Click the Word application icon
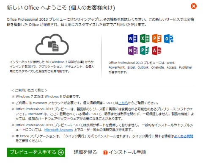The image size is (203, 164). tap(132, 39)
